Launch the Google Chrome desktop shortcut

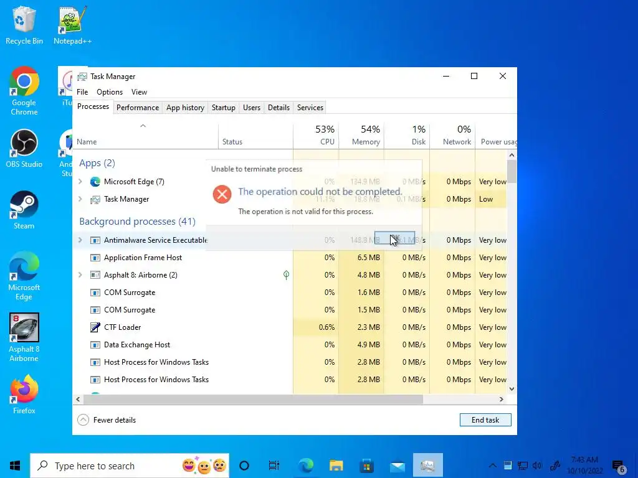tap(24, 91)
